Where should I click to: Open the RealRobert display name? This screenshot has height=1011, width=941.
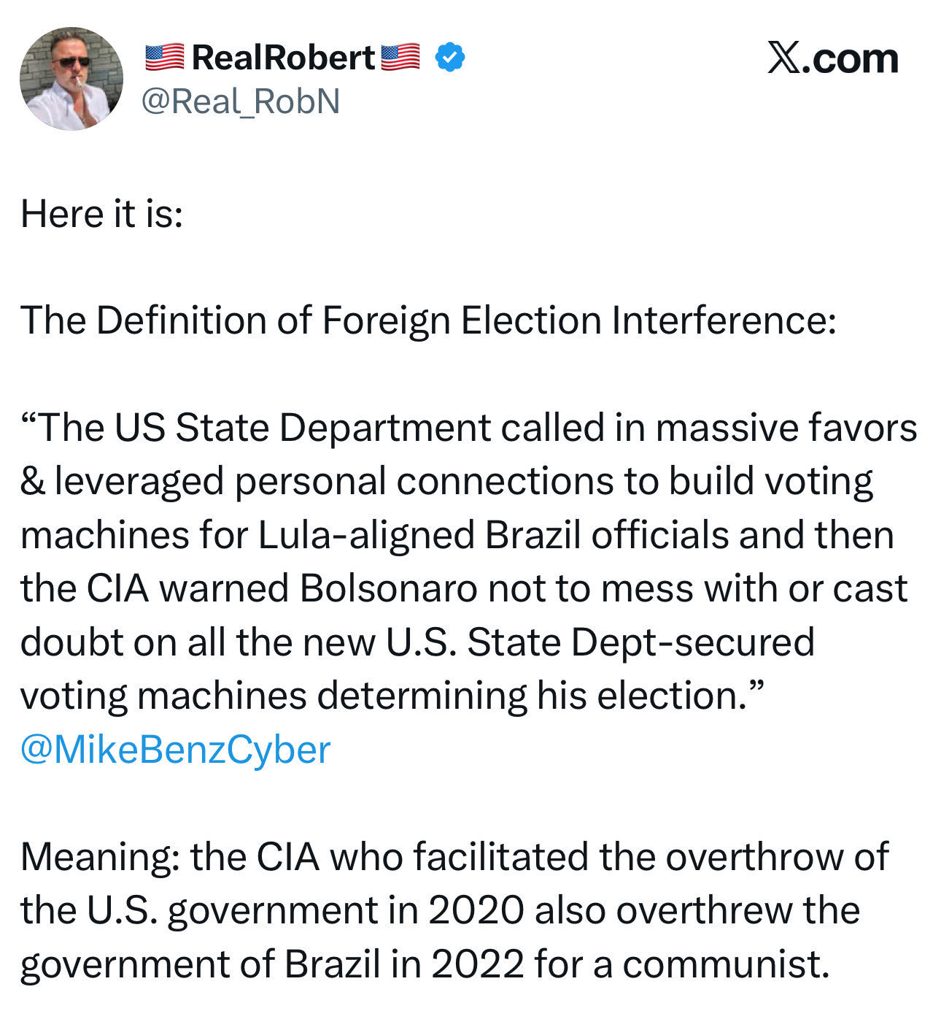tap(283, 58)
